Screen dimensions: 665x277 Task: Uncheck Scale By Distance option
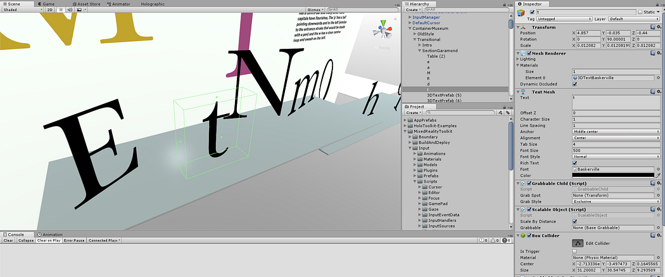click(x=574, y=221)
